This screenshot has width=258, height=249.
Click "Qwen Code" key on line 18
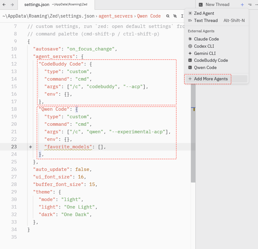[x=54, y=109]
